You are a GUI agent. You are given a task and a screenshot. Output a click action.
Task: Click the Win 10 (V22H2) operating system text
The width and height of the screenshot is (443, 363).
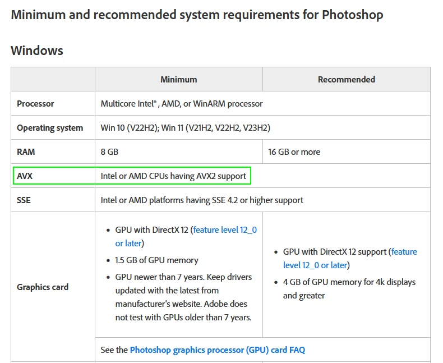tap(130, 128)
